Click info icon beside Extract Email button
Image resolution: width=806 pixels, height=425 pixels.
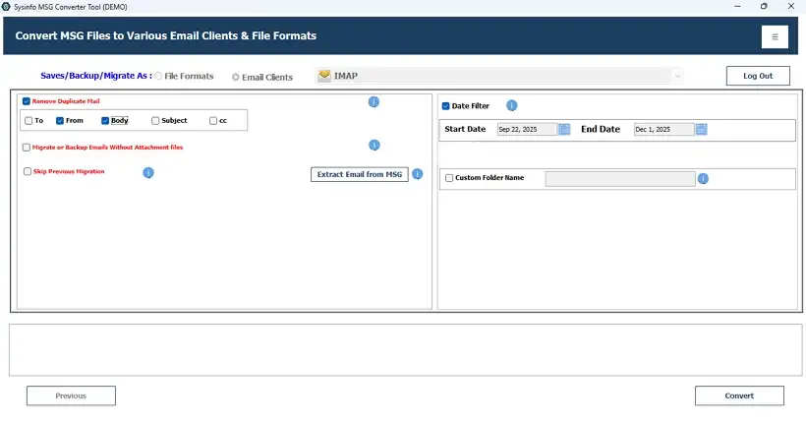[x=418, y=174]
